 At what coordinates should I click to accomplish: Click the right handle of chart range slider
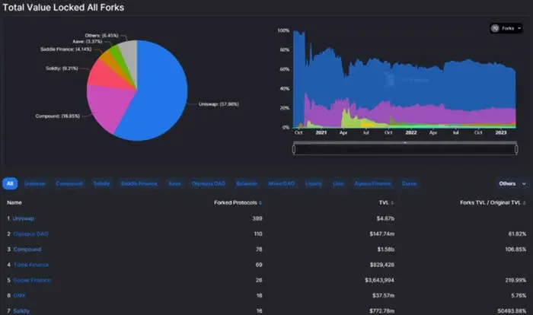(x=516, y=149)
